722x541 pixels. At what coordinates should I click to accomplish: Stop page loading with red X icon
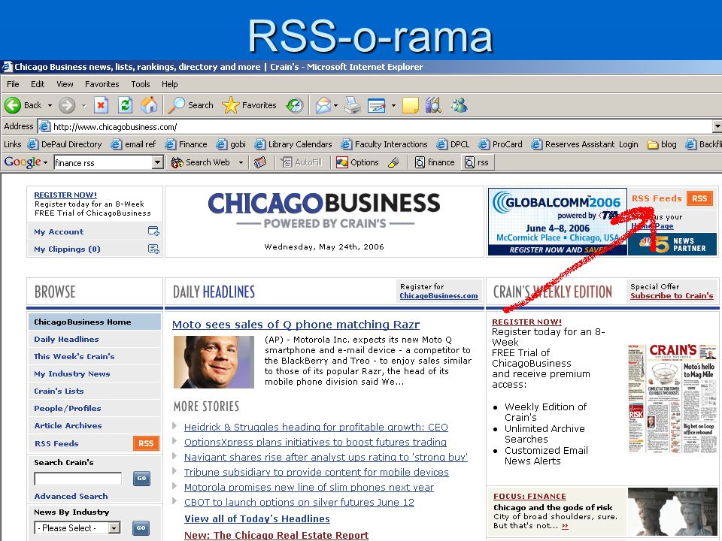(101, 105)
